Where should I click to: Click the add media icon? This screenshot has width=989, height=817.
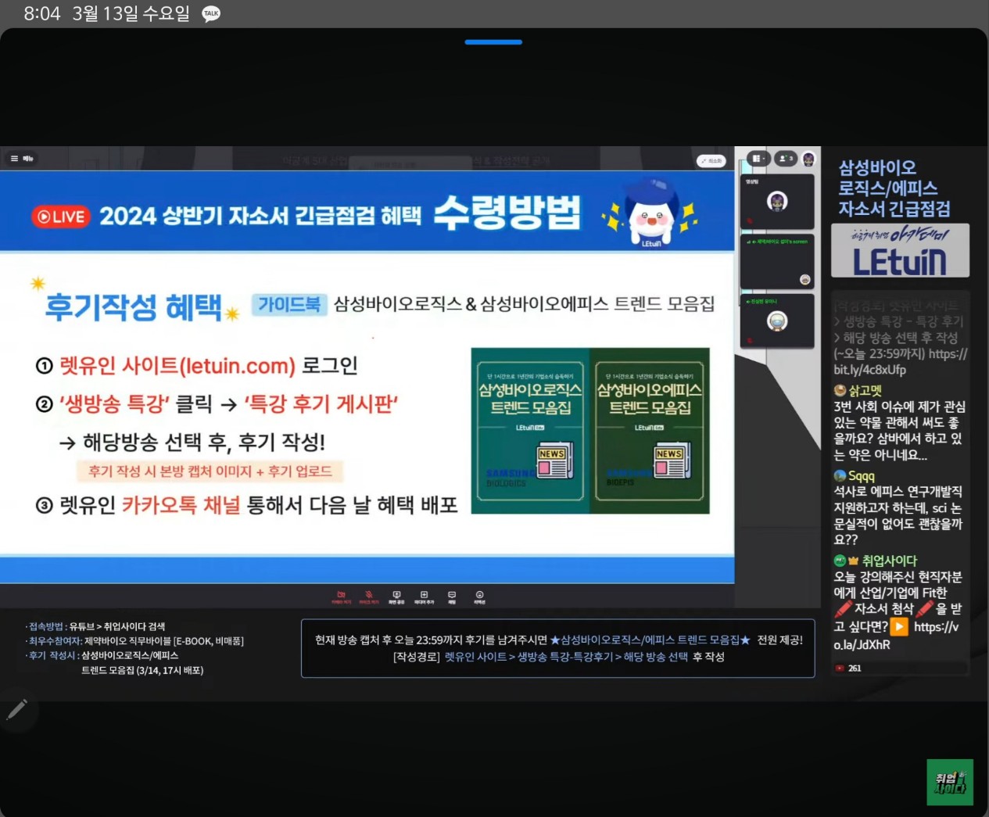[424, 597]
